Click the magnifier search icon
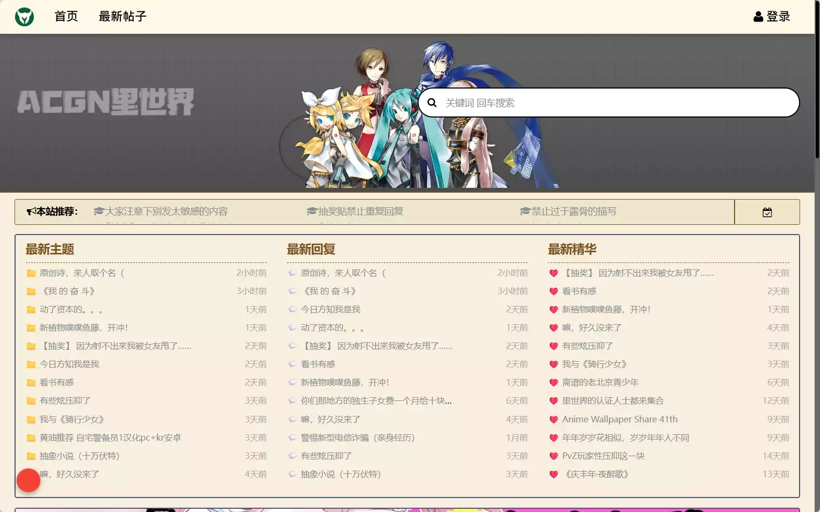The image size is (820, 512). coord(432,103)
